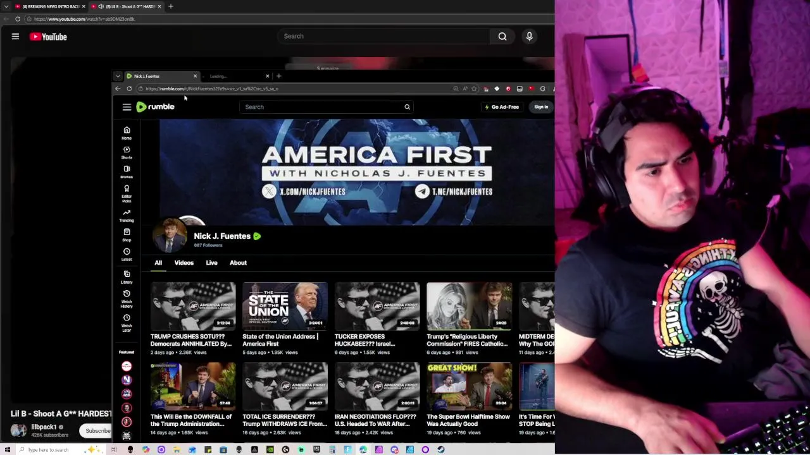Click the Go Ad-Free button
The width and height of the screenshot is (810, 455).
tap(502, 107)
